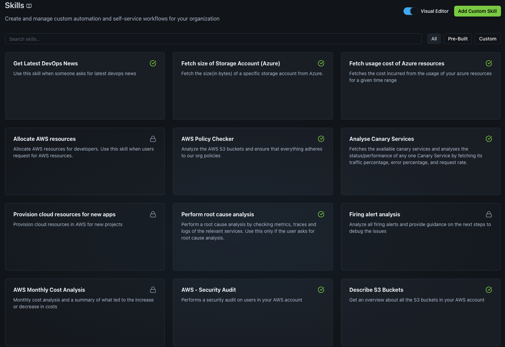Click the green checkmark on Get Latest DevOps News
The image size is (505, 347).
tap(153, 63)
